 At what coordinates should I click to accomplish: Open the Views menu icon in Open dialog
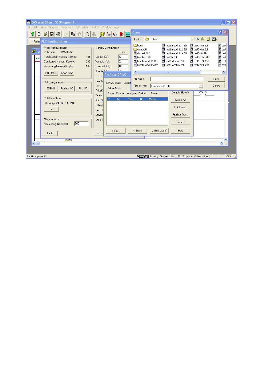click(x=214, y=39)
